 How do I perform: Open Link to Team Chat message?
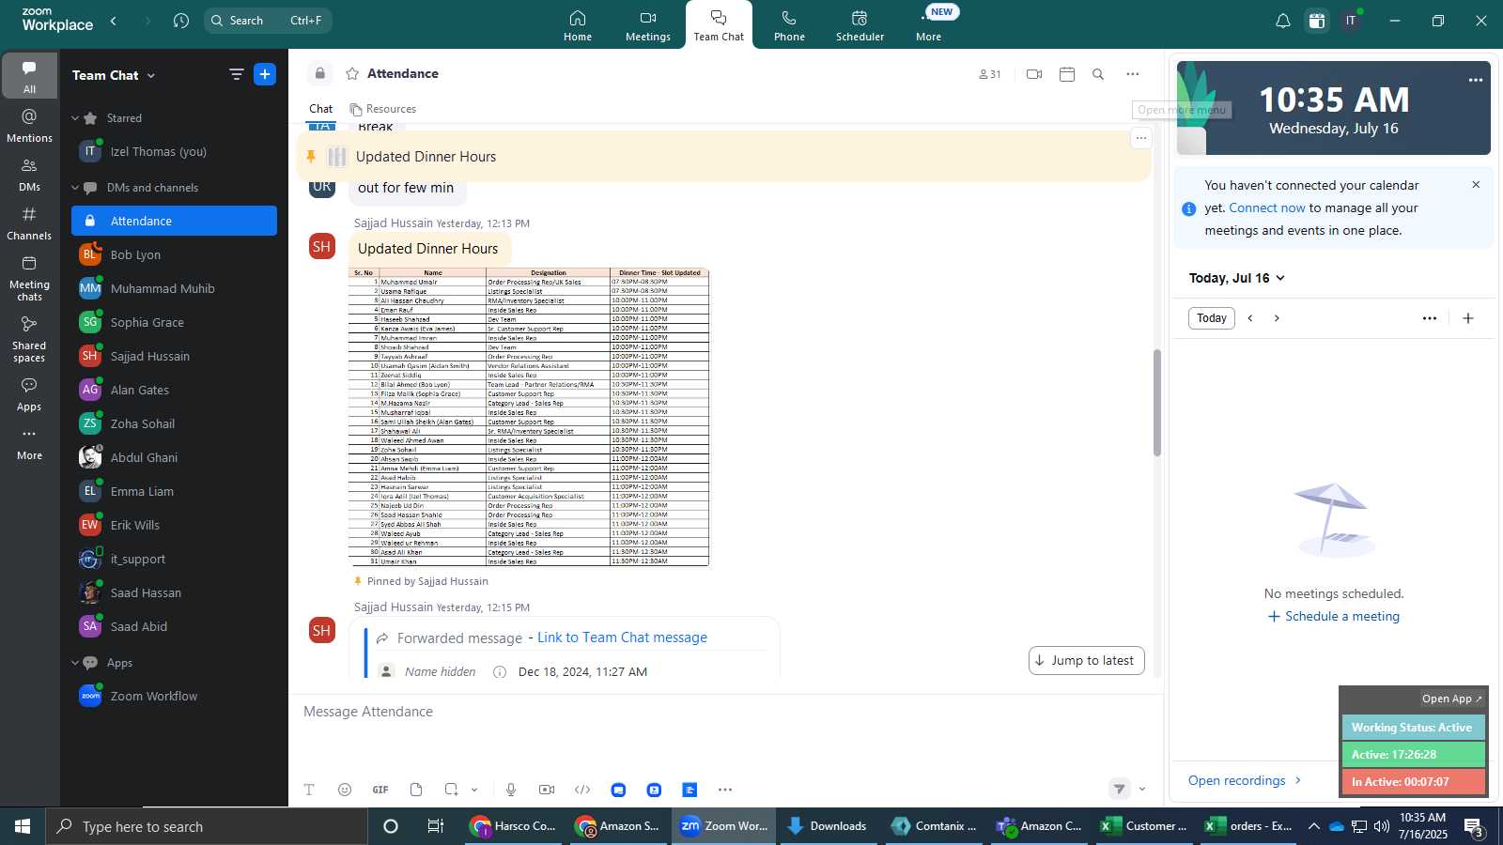coord(622,638)
